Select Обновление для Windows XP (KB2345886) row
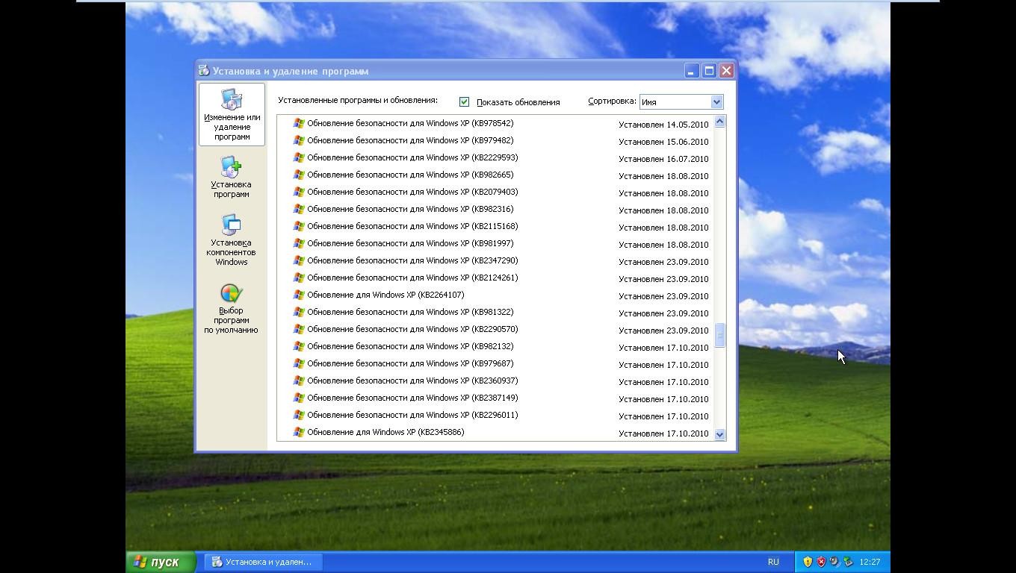 495,432
